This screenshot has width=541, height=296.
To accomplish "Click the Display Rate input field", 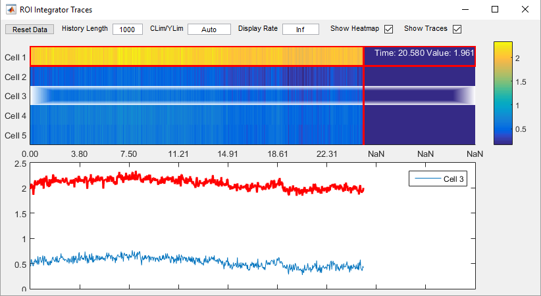I will pos(300,30).
